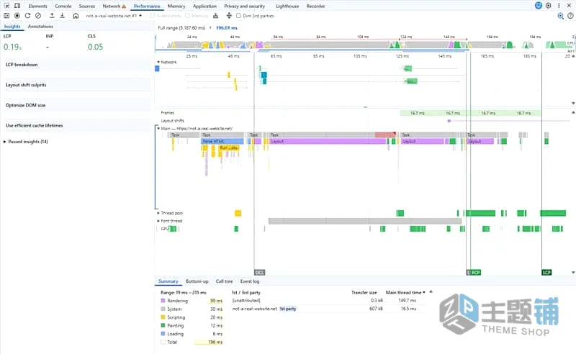Select the Rendering purple color swatch

[163, 301]
